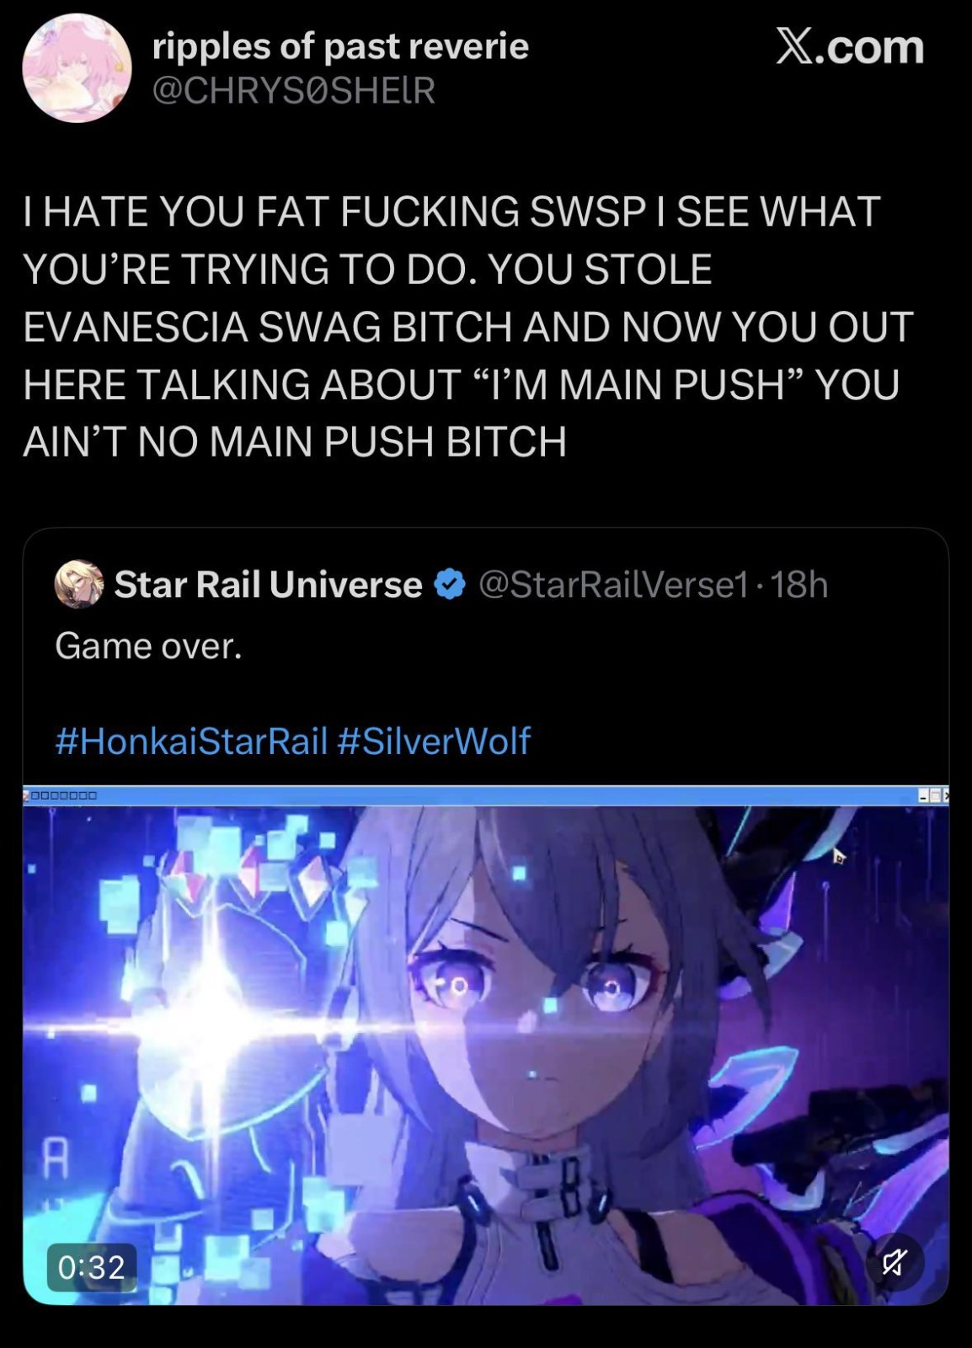Click the close button in the video's window frame
This screenshot has width=972, height=1348.
click(946, 795)
